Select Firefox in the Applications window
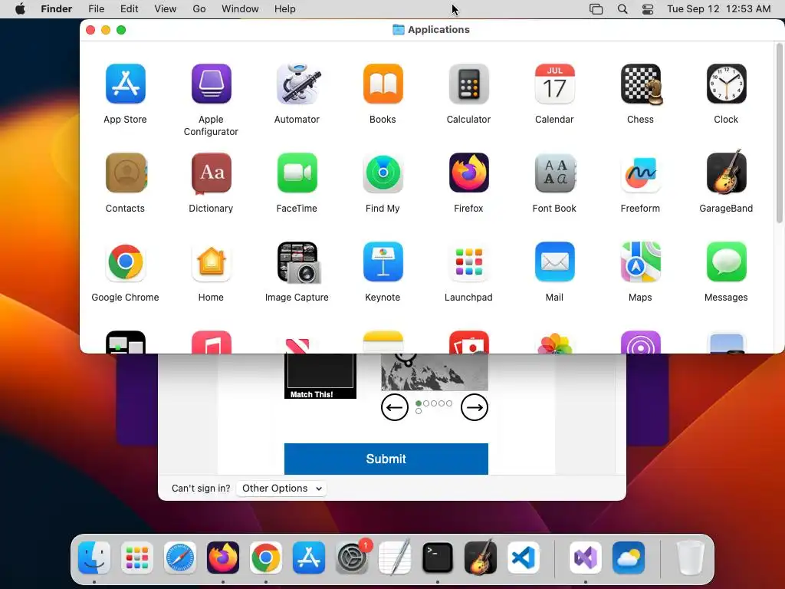This screenshot has height=589, width=785. [x=468, y=173]
